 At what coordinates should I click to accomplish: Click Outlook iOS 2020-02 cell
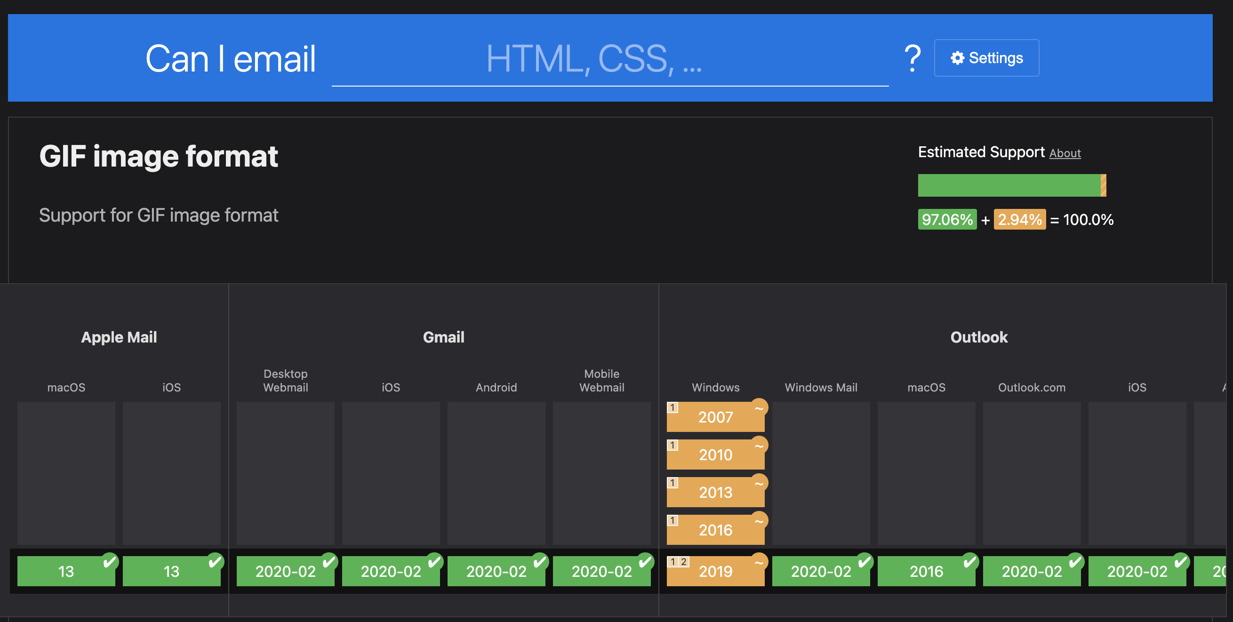tap(1137, 571)
